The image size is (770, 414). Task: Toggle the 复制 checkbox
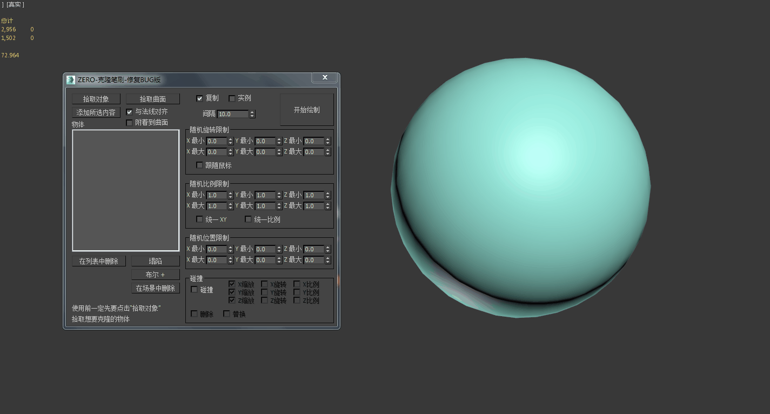[x=199, y=98]
